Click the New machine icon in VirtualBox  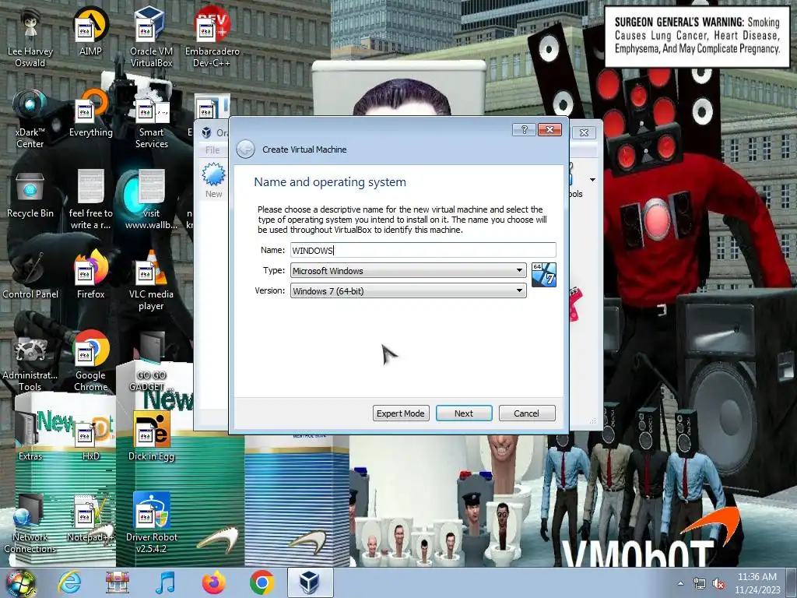click(213, 181)
